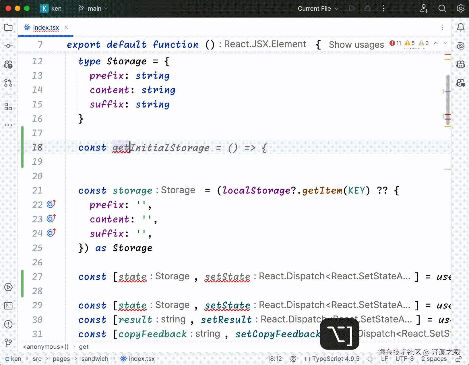Open the AI Assistant spiral icon
469x365 pixels.
tap(461, 46)
